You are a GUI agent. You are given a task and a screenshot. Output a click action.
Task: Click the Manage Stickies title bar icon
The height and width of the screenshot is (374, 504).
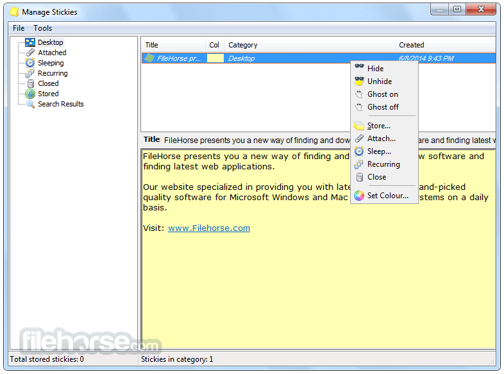(x=14, y=12)
